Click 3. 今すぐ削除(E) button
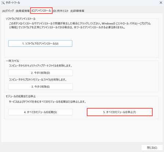164x152 pixels. [40, 86]
